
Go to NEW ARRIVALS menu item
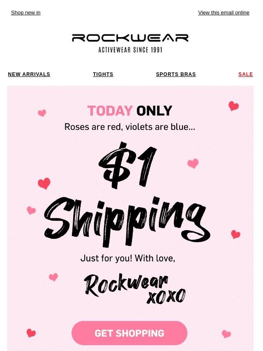[29, 74]
